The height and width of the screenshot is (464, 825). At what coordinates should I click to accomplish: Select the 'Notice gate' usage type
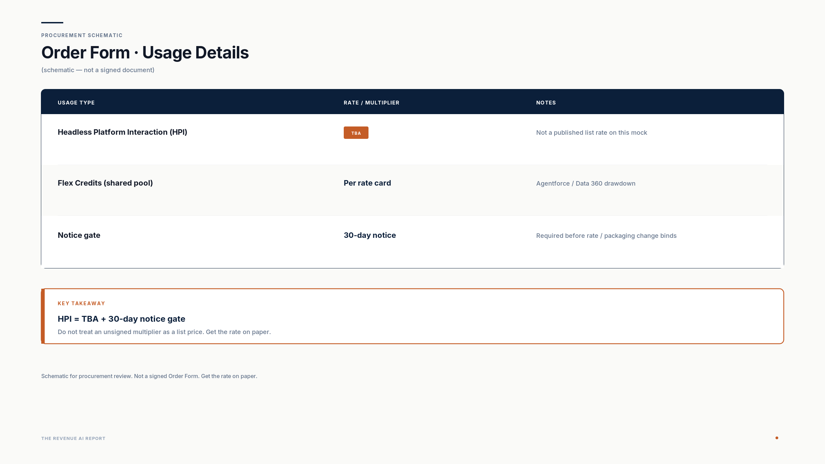coord(79,235)
